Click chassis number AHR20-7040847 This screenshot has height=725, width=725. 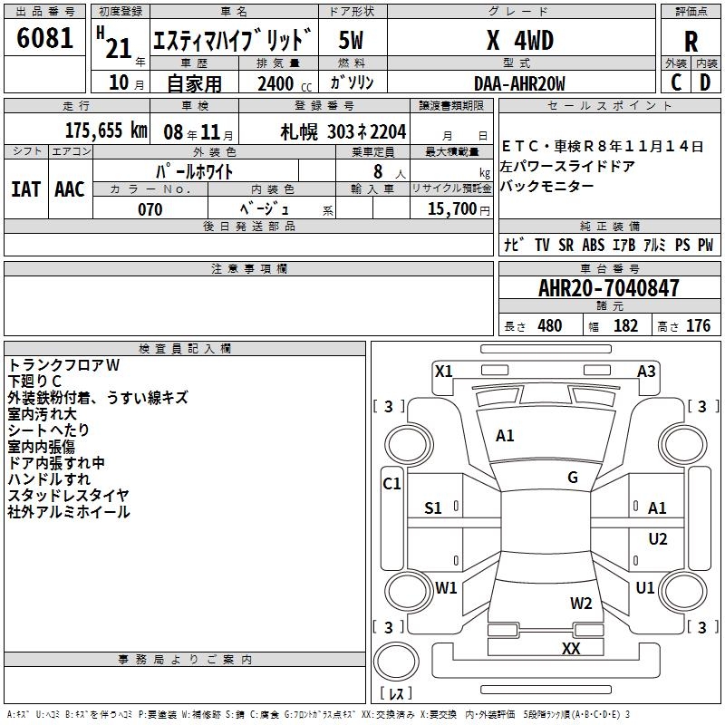(609, 288)
